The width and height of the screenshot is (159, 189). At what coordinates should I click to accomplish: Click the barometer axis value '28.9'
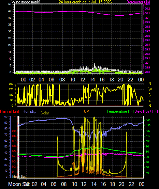tap(147, 67)
